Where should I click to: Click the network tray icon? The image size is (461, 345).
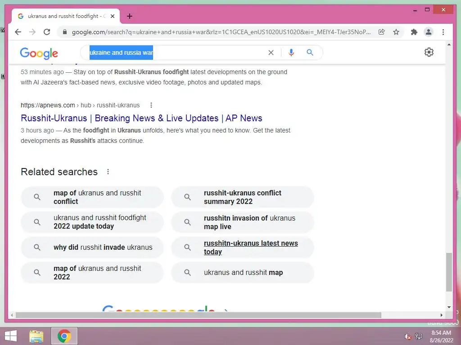pos(419,336)
